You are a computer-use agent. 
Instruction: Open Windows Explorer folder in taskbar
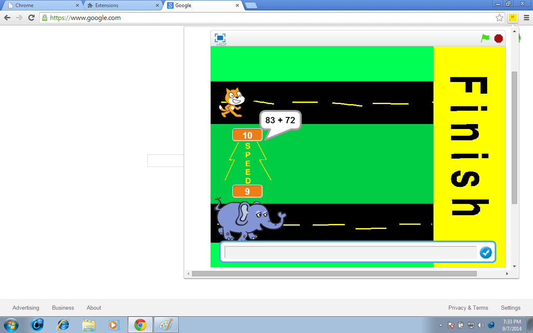pos(89,325)
